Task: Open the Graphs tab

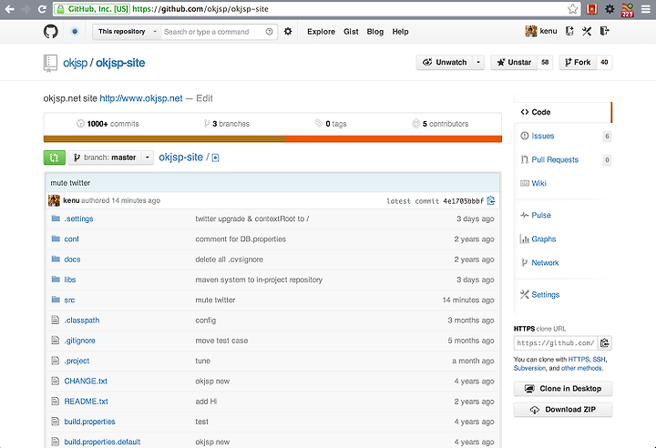Action: 543,239
